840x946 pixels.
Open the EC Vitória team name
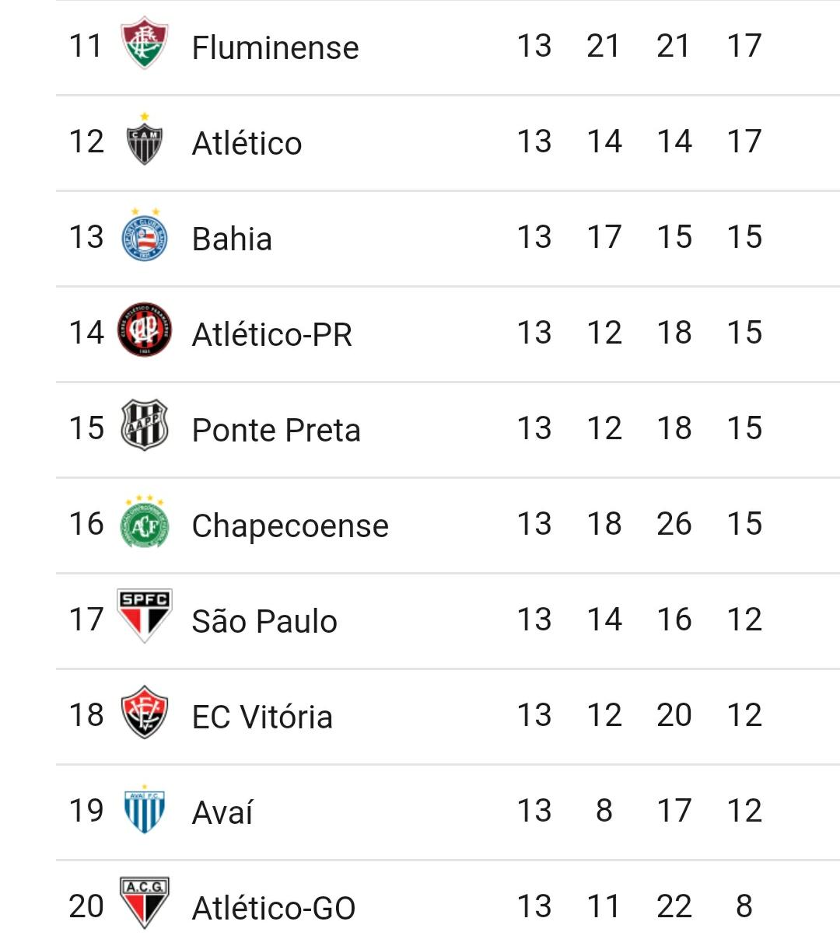pyautogui.click(x=262, y=717)
